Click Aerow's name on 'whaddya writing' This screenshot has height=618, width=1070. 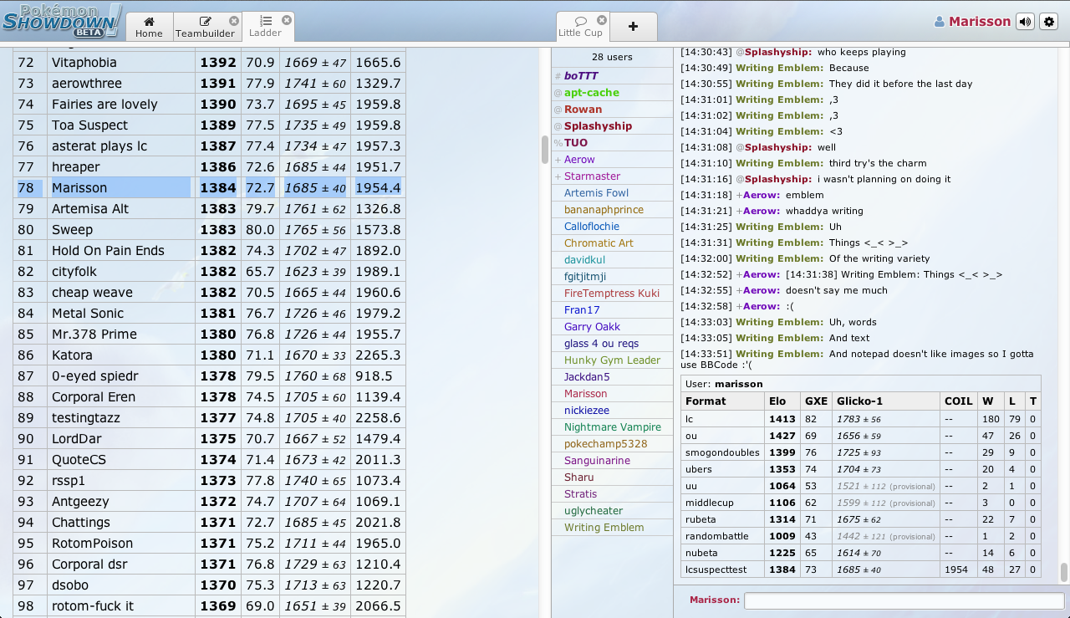coord(762,211)
